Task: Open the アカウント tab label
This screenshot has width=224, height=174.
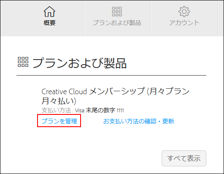Action: coord(184,23)
